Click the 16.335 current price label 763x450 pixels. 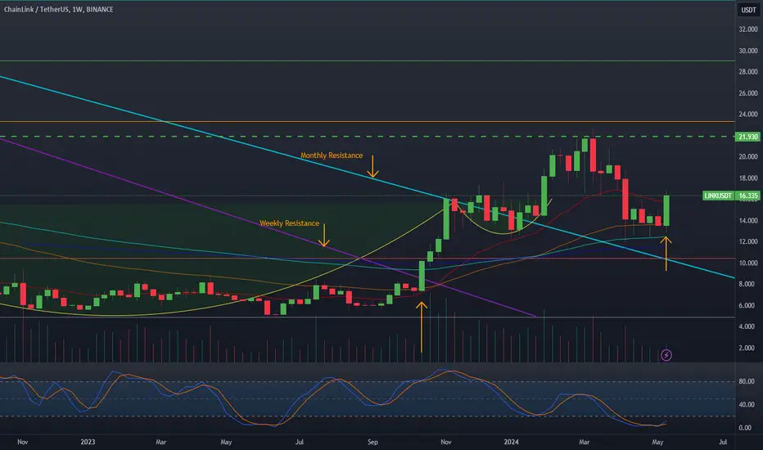point(748,196)
